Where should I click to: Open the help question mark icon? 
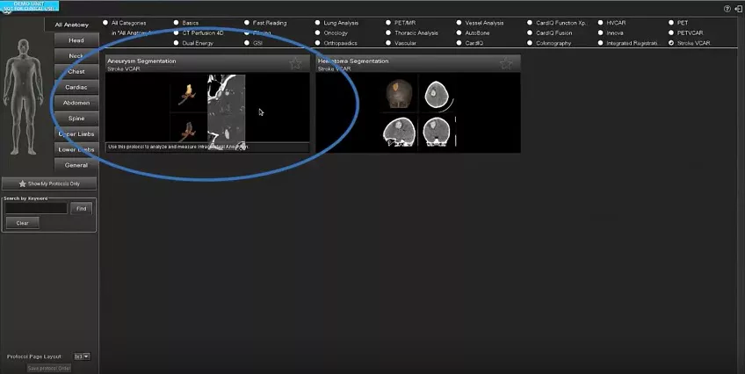(727, 9)
